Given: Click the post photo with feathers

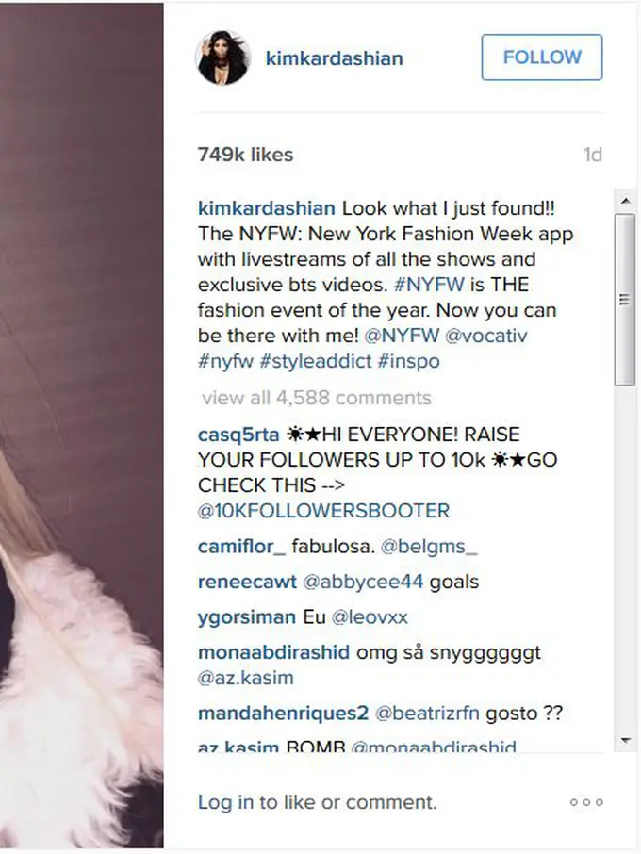Looking at the screenshot, I should click(x=82, y=425).
